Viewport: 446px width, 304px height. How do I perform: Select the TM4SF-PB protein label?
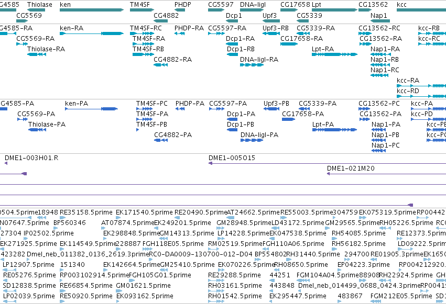pyautogui.click(x=151, y=125)
